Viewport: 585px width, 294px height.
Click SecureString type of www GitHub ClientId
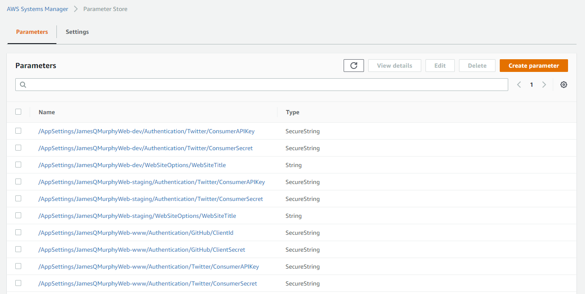click(x=302, y=233)
